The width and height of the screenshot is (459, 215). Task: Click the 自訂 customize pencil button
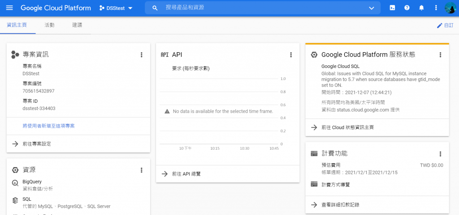tap(445, 25)
